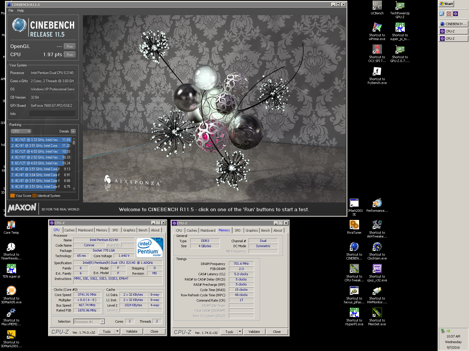
Task: Open Tools dropdown arrow in CPU-Z Memory window
Action: (240, 332)
